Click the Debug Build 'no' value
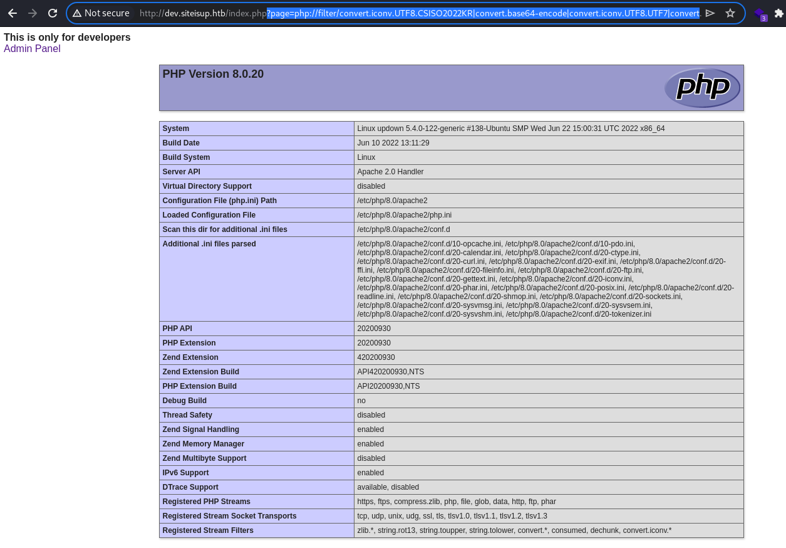Screen dimensions: 786x548 (361, 401)
